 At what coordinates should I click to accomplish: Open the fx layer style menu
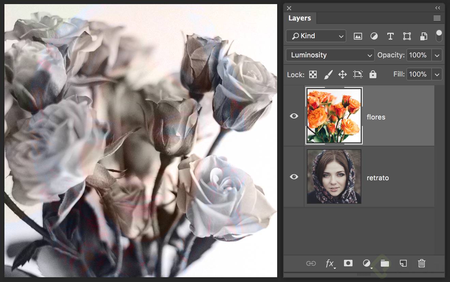330,263
